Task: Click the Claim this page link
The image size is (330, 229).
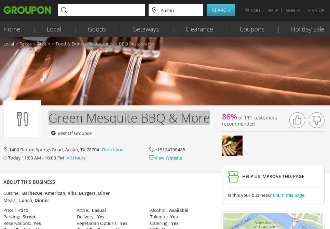Action: point(289,195)
